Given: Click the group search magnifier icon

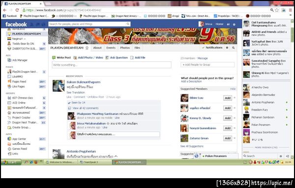Looking at the screenshot, I should coord(233,48).
